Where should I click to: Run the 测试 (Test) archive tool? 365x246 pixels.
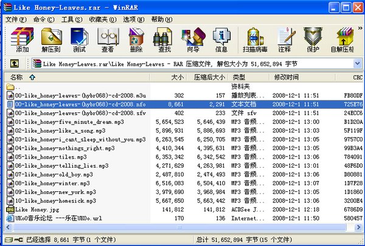point(79,39)
